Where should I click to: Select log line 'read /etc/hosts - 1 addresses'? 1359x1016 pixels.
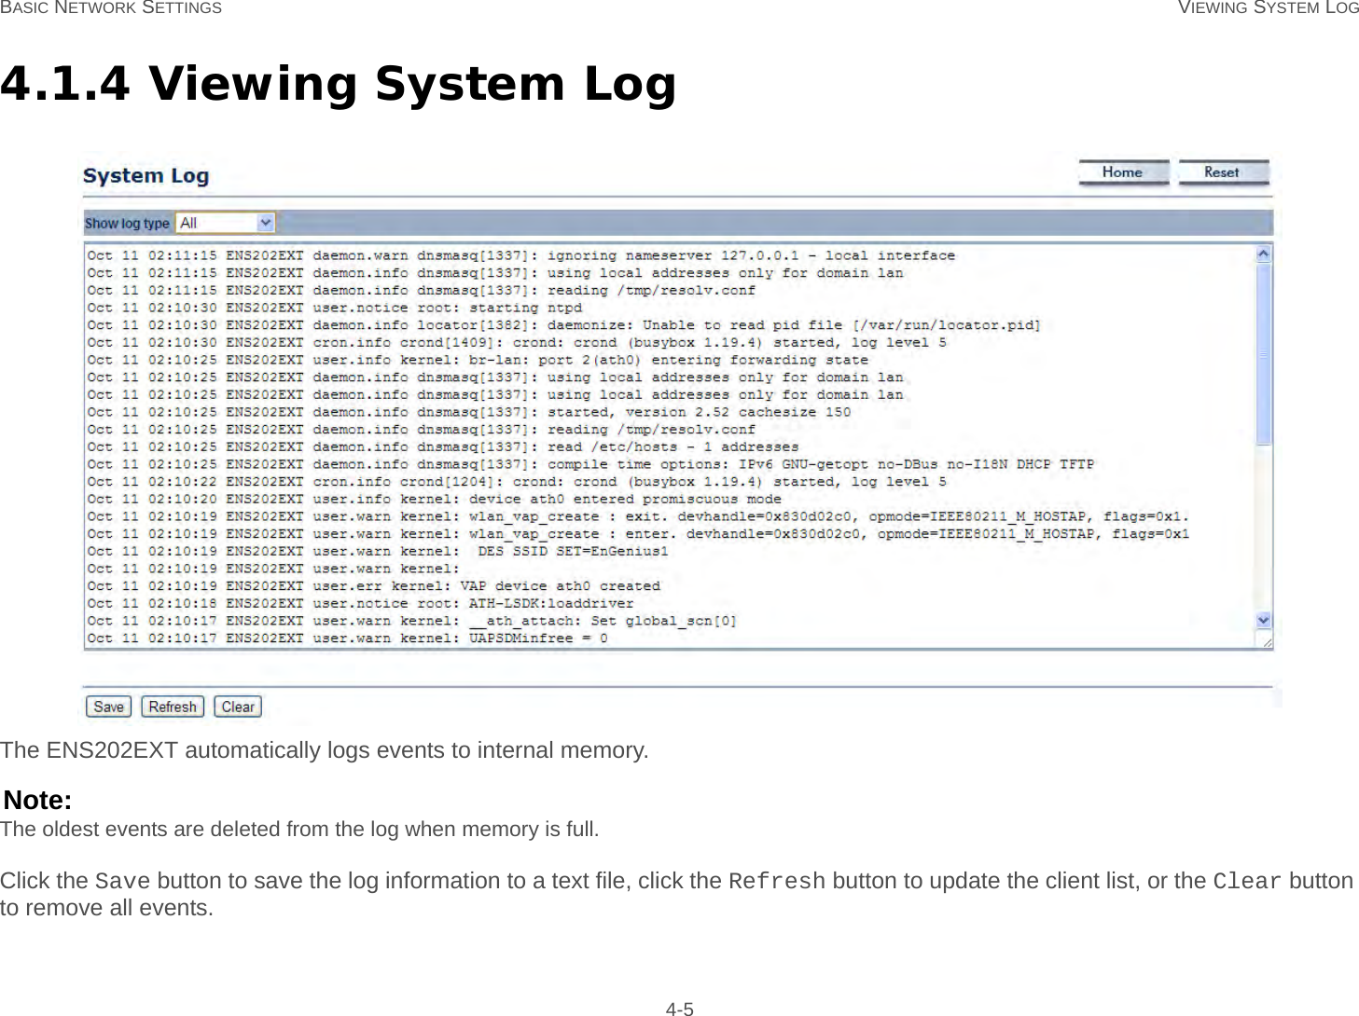[x=443, y=446]
